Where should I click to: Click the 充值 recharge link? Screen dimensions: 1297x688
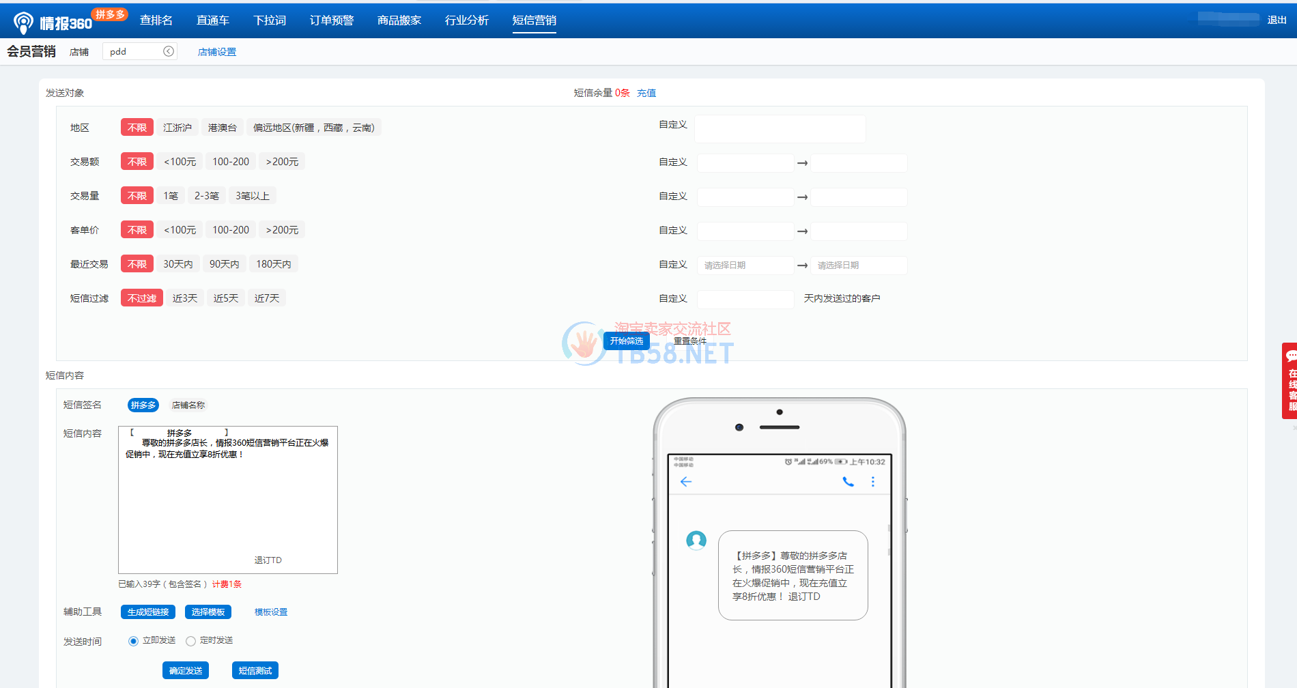click(x=646, y=93)
